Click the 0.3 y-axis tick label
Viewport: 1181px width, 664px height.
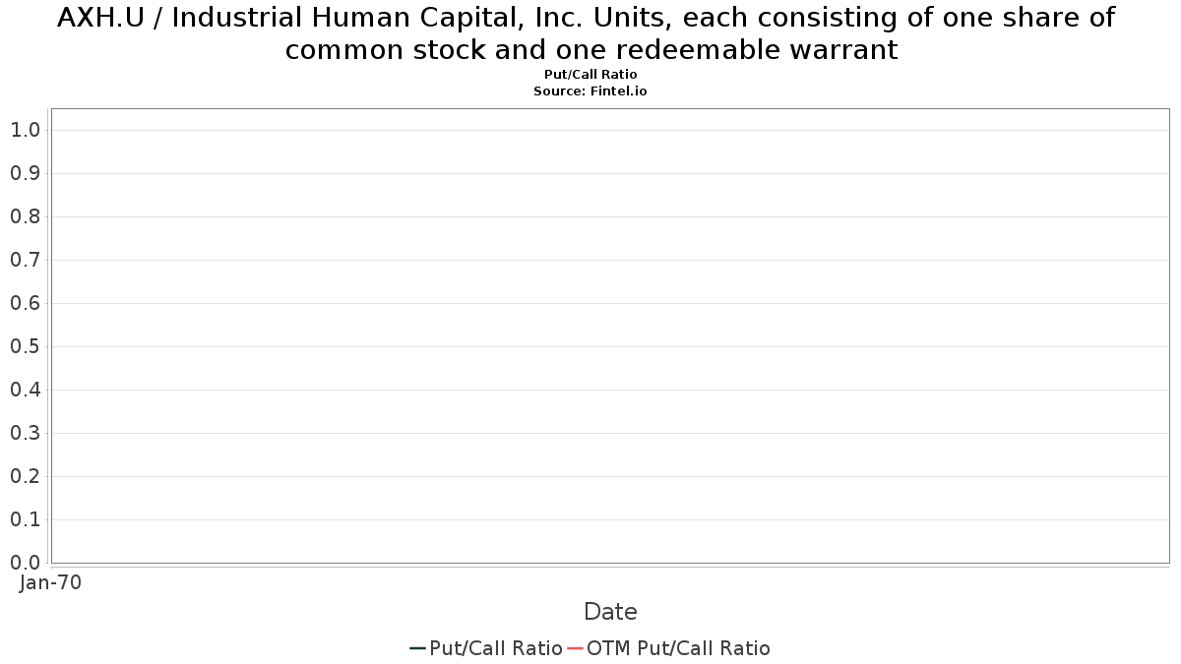[x=25, y=433]
